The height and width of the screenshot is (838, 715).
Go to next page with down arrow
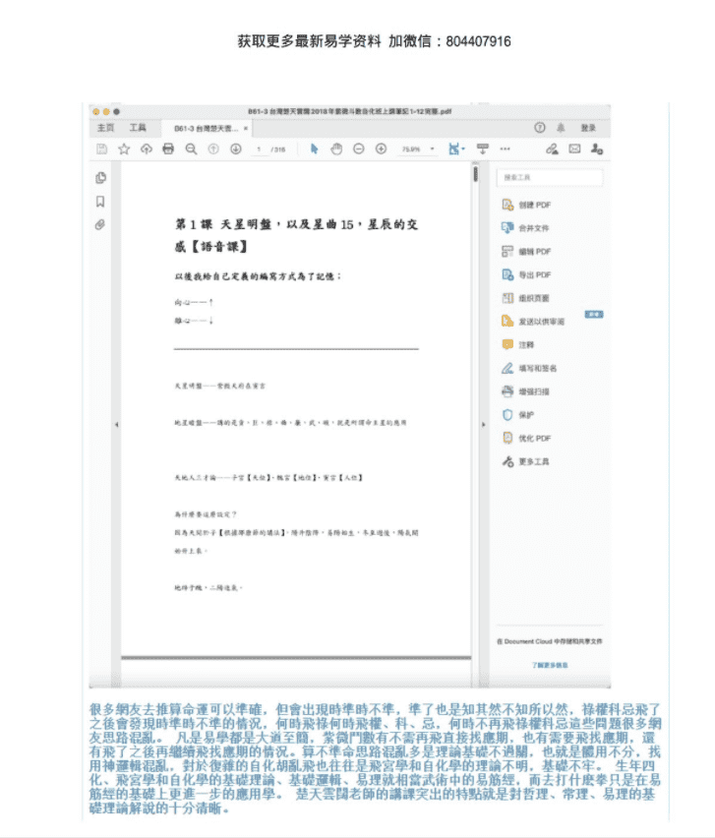click(236, 149)
